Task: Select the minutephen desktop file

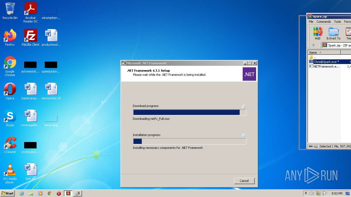Action: (51, 13)
